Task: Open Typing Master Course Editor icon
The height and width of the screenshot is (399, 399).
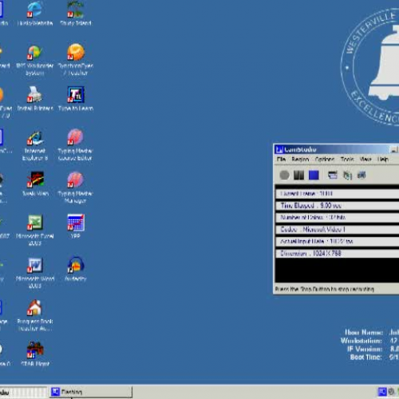Action: pos(75,145)
